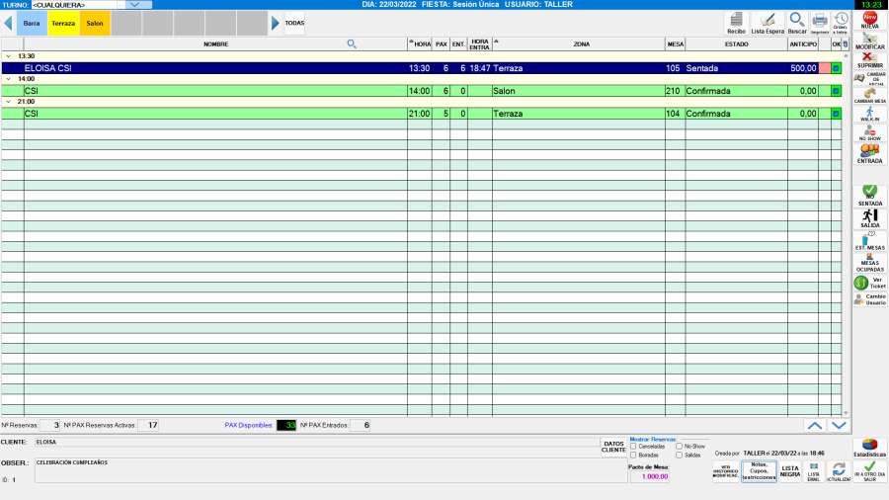The width and height of the screenshot is (889, 500).
Task: Click the ENTRADA people icon
Action: (x=869, y=153)
